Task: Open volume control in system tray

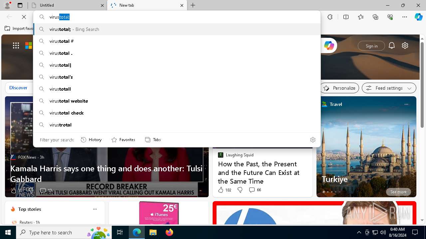Action: (383, 232)
